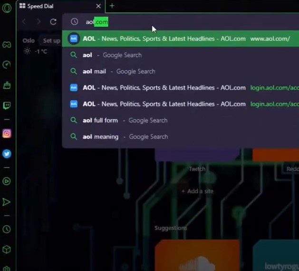Select 'aol mail' Google Search suggestion

180,71
